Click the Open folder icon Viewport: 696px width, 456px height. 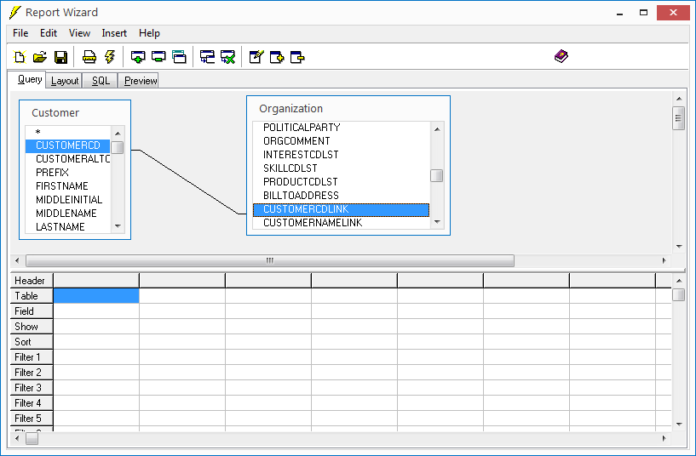[x=40, y=57]
